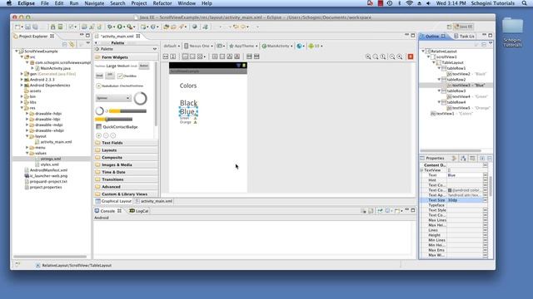Select the Black text in layout preview
533x299 pixels.
(x=188, y=103)
